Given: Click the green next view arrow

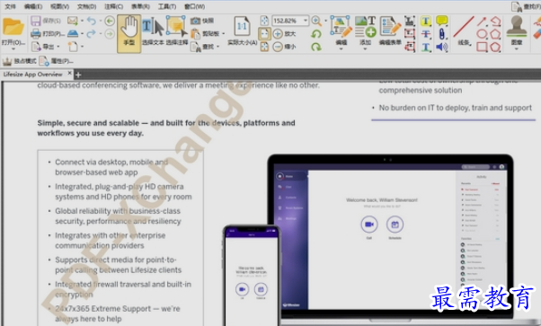Looking at the screenshot, I should [x=110, y=34].
